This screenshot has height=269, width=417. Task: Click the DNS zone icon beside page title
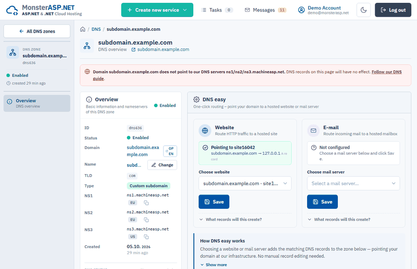[87, 46]
